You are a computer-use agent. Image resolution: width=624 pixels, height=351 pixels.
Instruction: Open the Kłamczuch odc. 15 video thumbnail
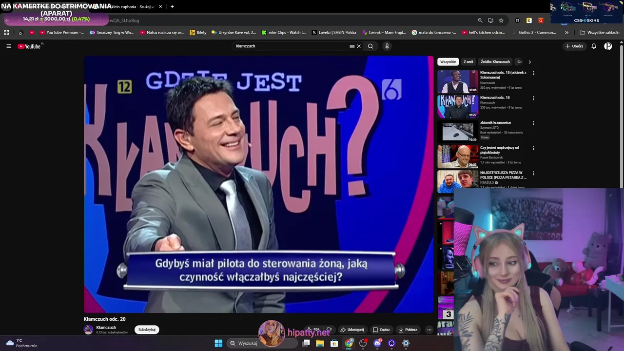(458, 81)
